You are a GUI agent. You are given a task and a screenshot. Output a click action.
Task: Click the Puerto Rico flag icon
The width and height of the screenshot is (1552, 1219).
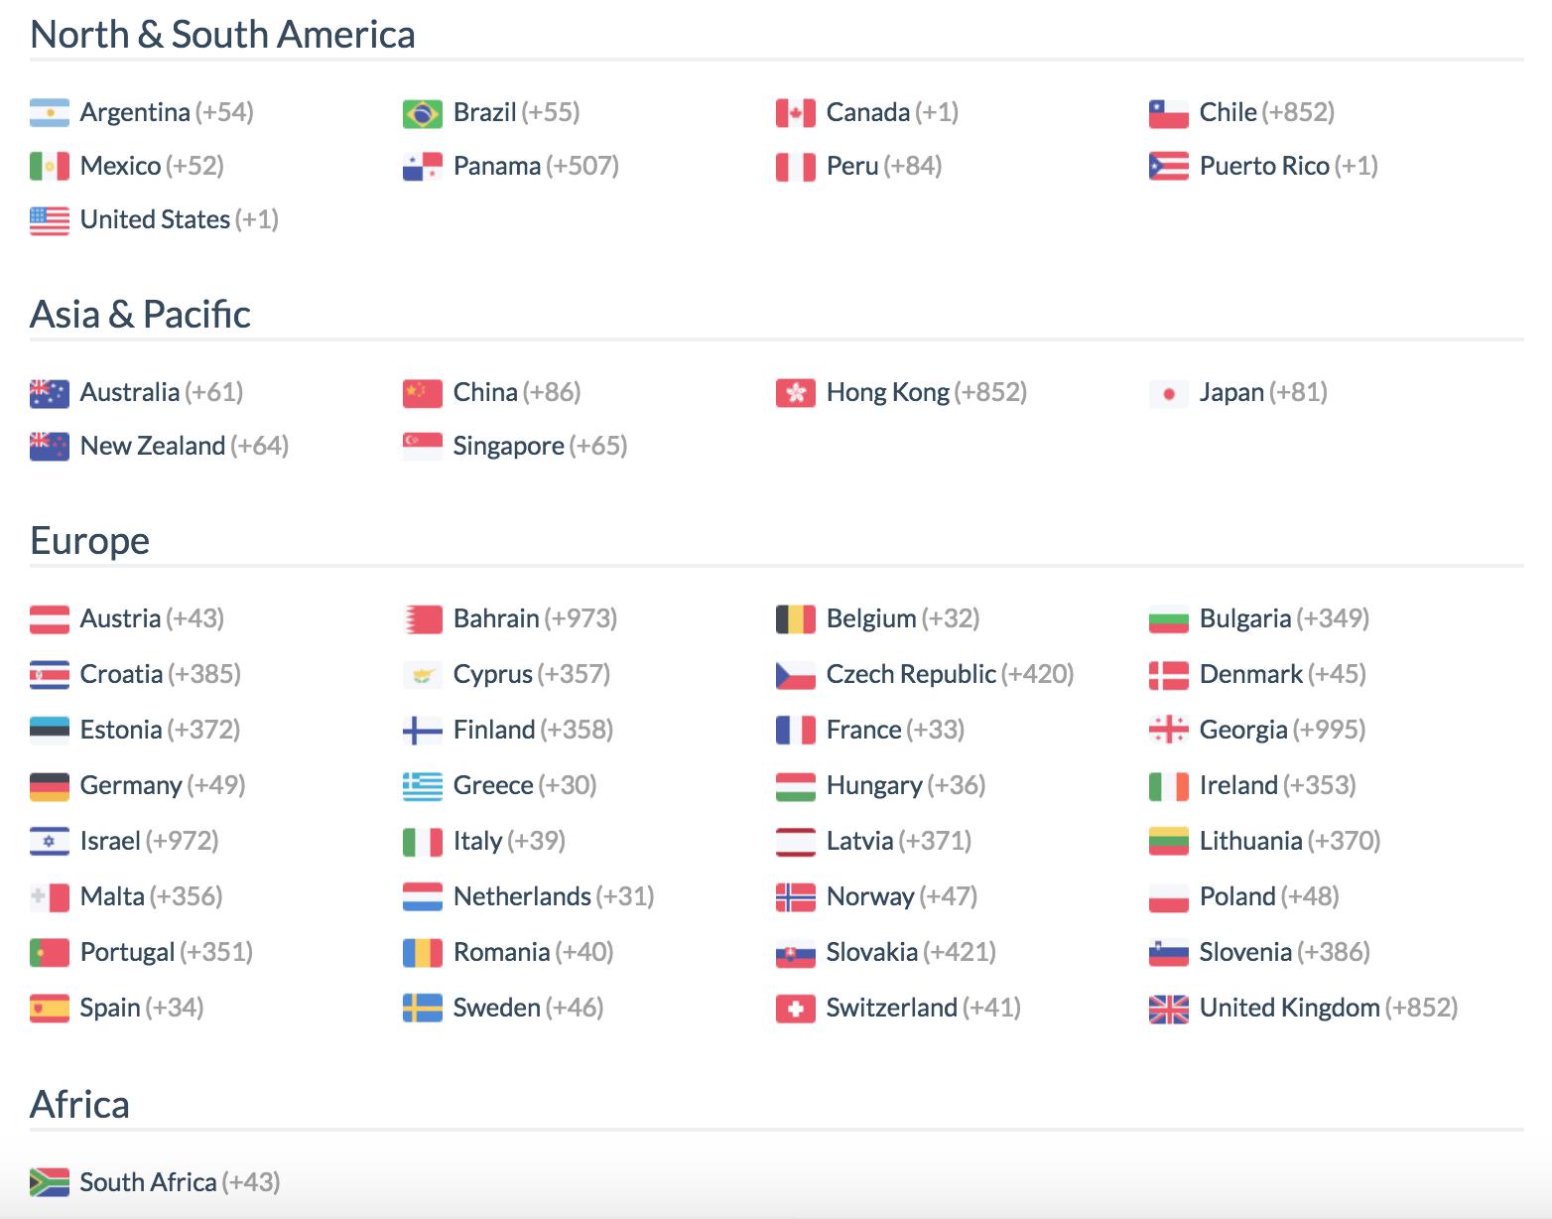pyautogui.click(x=1169, y=167)
